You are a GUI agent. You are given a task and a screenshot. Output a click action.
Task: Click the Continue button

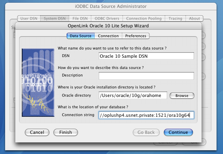coord(178,132)
